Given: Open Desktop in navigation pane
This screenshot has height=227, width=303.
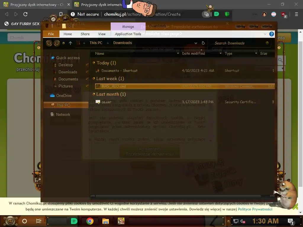Looking at the screenshot, I should pyautogui.click(x=66, y=65).
